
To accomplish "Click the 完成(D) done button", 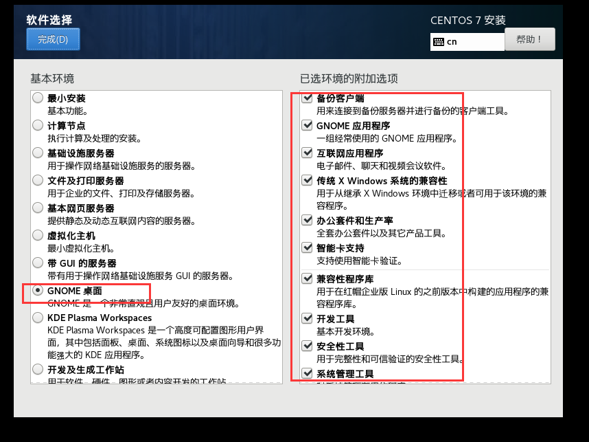I will (x=53, y=39).
